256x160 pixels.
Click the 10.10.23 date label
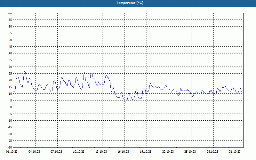click(x=79, y=152)
